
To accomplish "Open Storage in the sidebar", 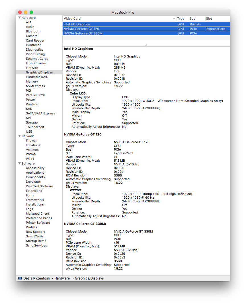I will 32,122.
